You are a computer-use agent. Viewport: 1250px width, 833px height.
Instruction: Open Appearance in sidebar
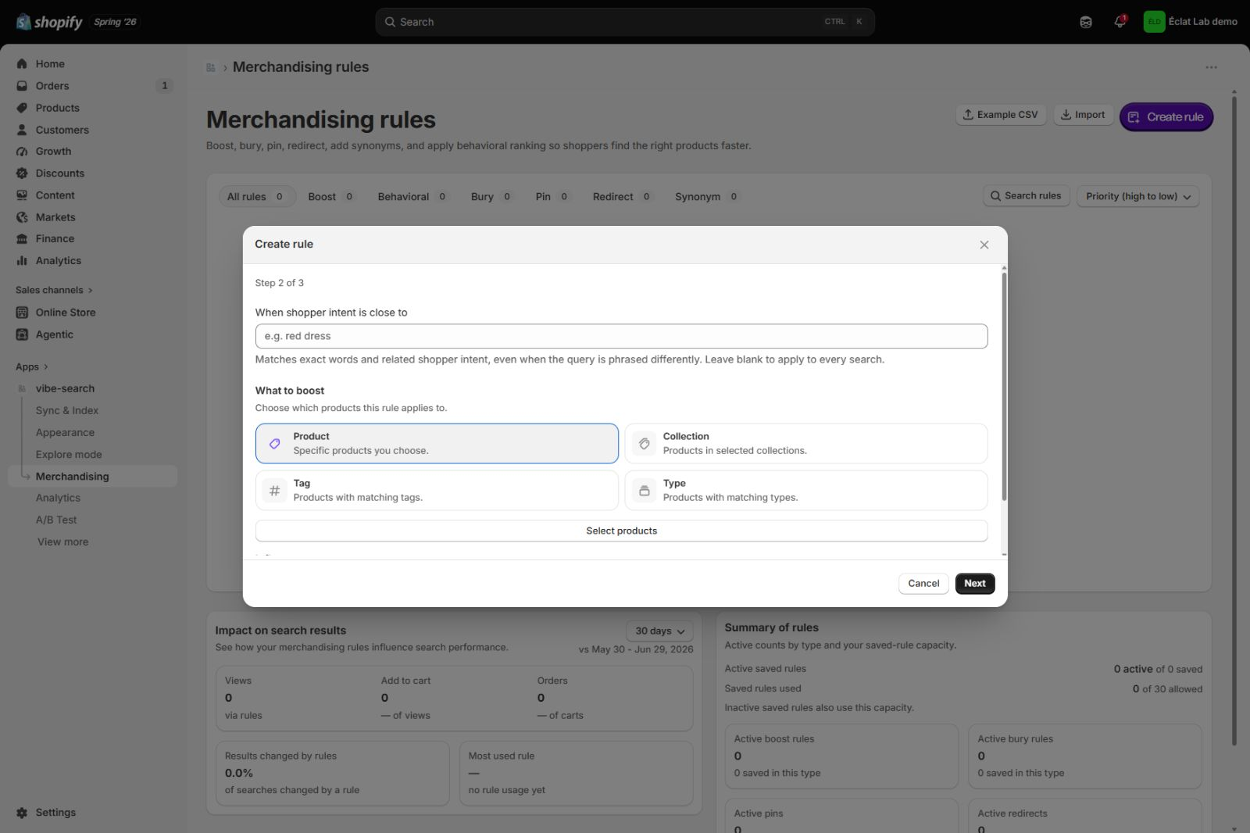click(65, 432)
